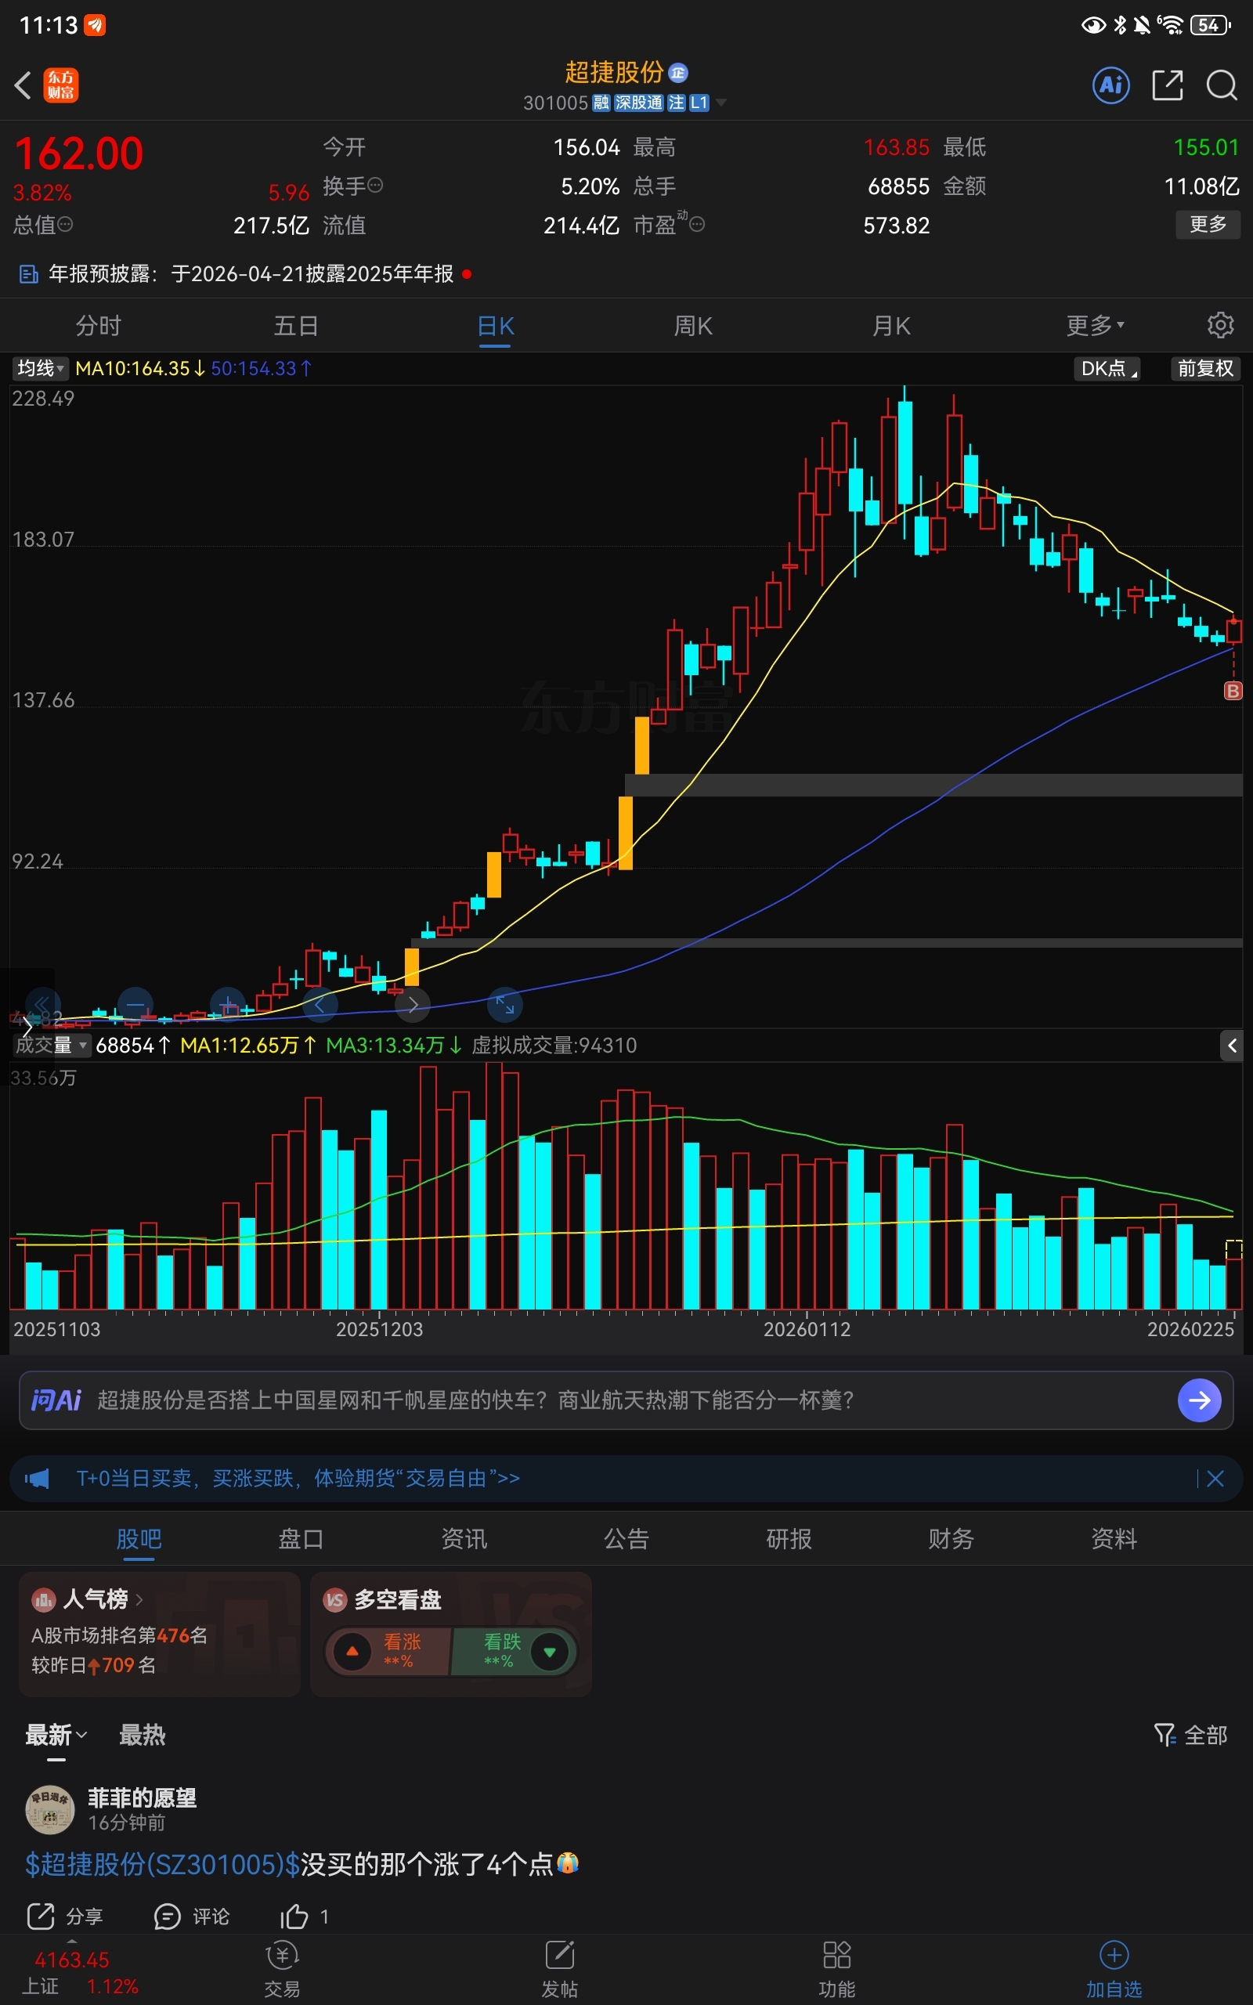Switch to the 周K chart tab
The width and height of the screenshot is (1253, 2005).
pyautogui.click(x=693, y=326)
